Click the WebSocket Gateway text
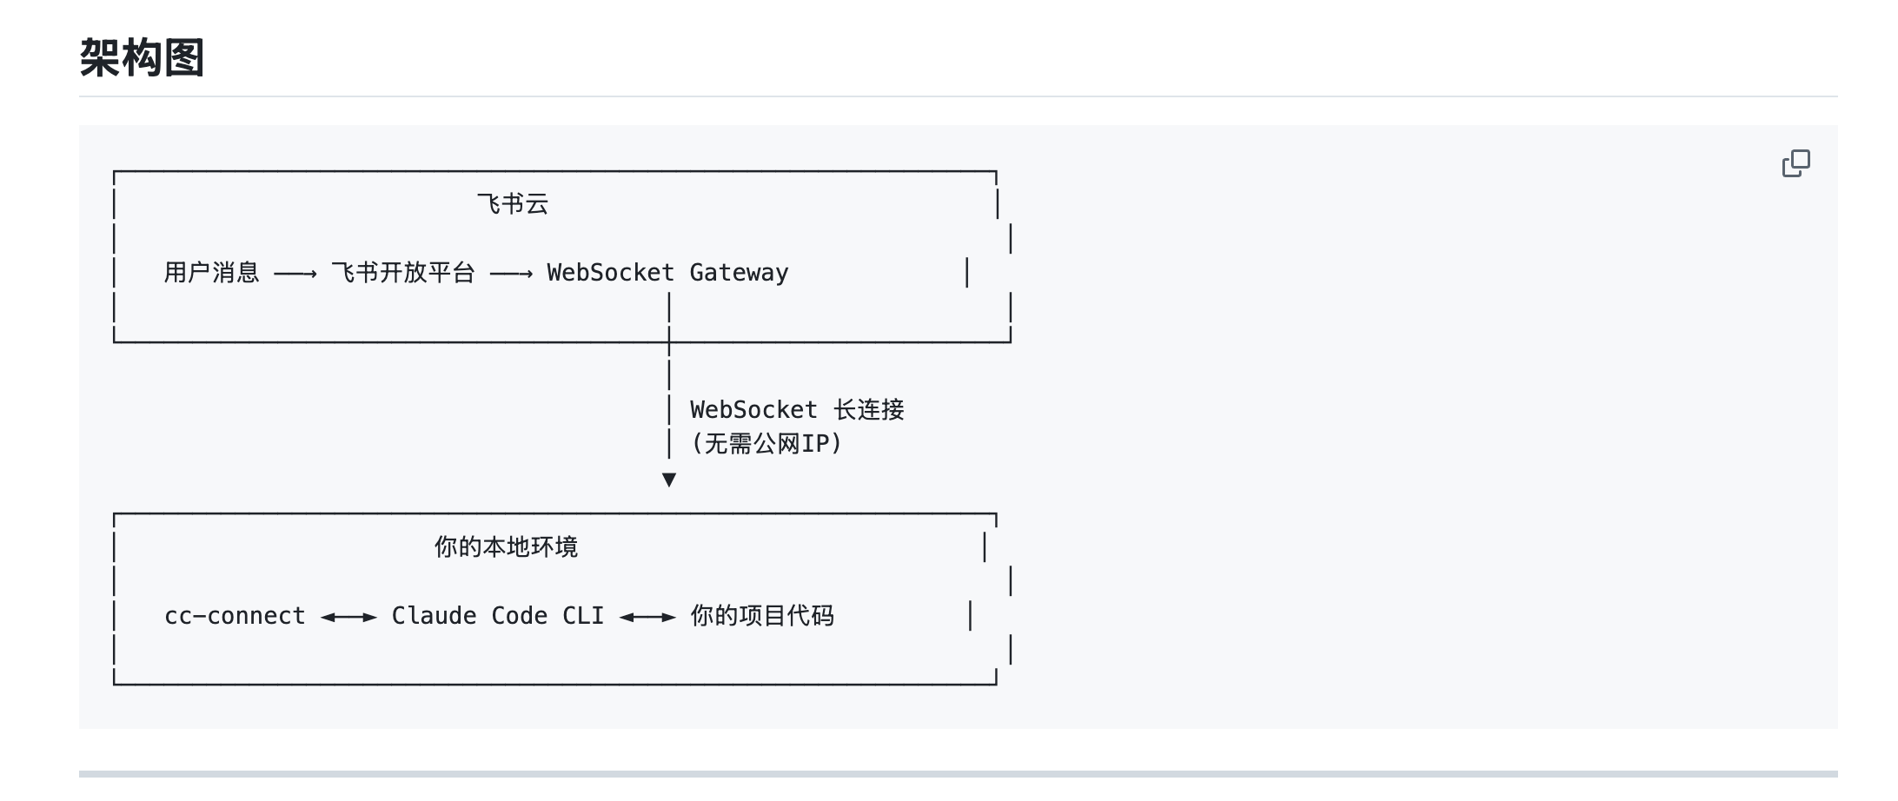 pyautogui.click(x=667, y=273)
